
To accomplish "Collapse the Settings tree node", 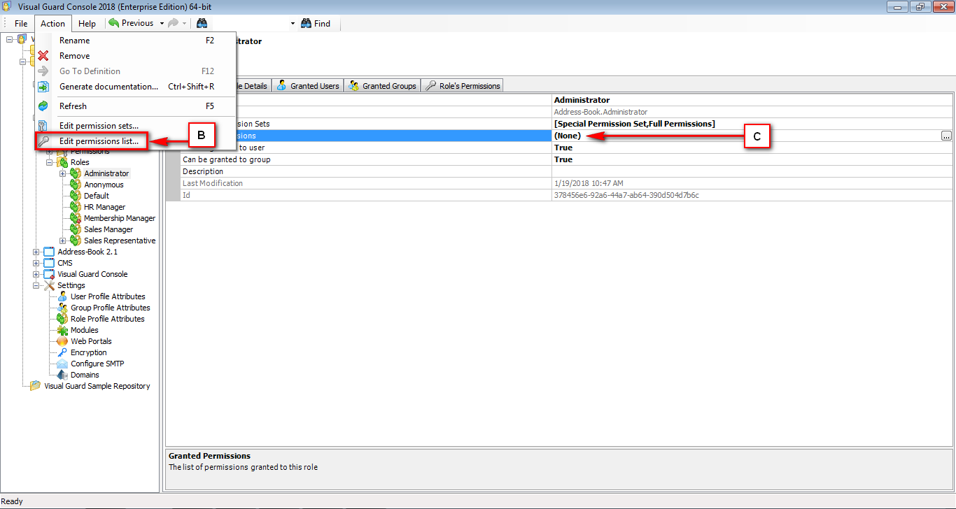I will 36,285.
